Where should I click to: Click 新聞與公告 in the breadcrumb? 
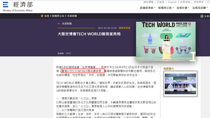coord(58,16)
